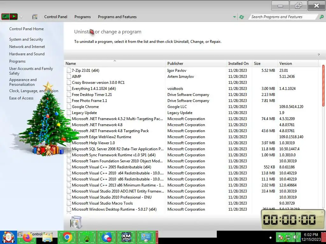Go back with the green back arrow
326x244 pixels.
[x=5, y=17]
